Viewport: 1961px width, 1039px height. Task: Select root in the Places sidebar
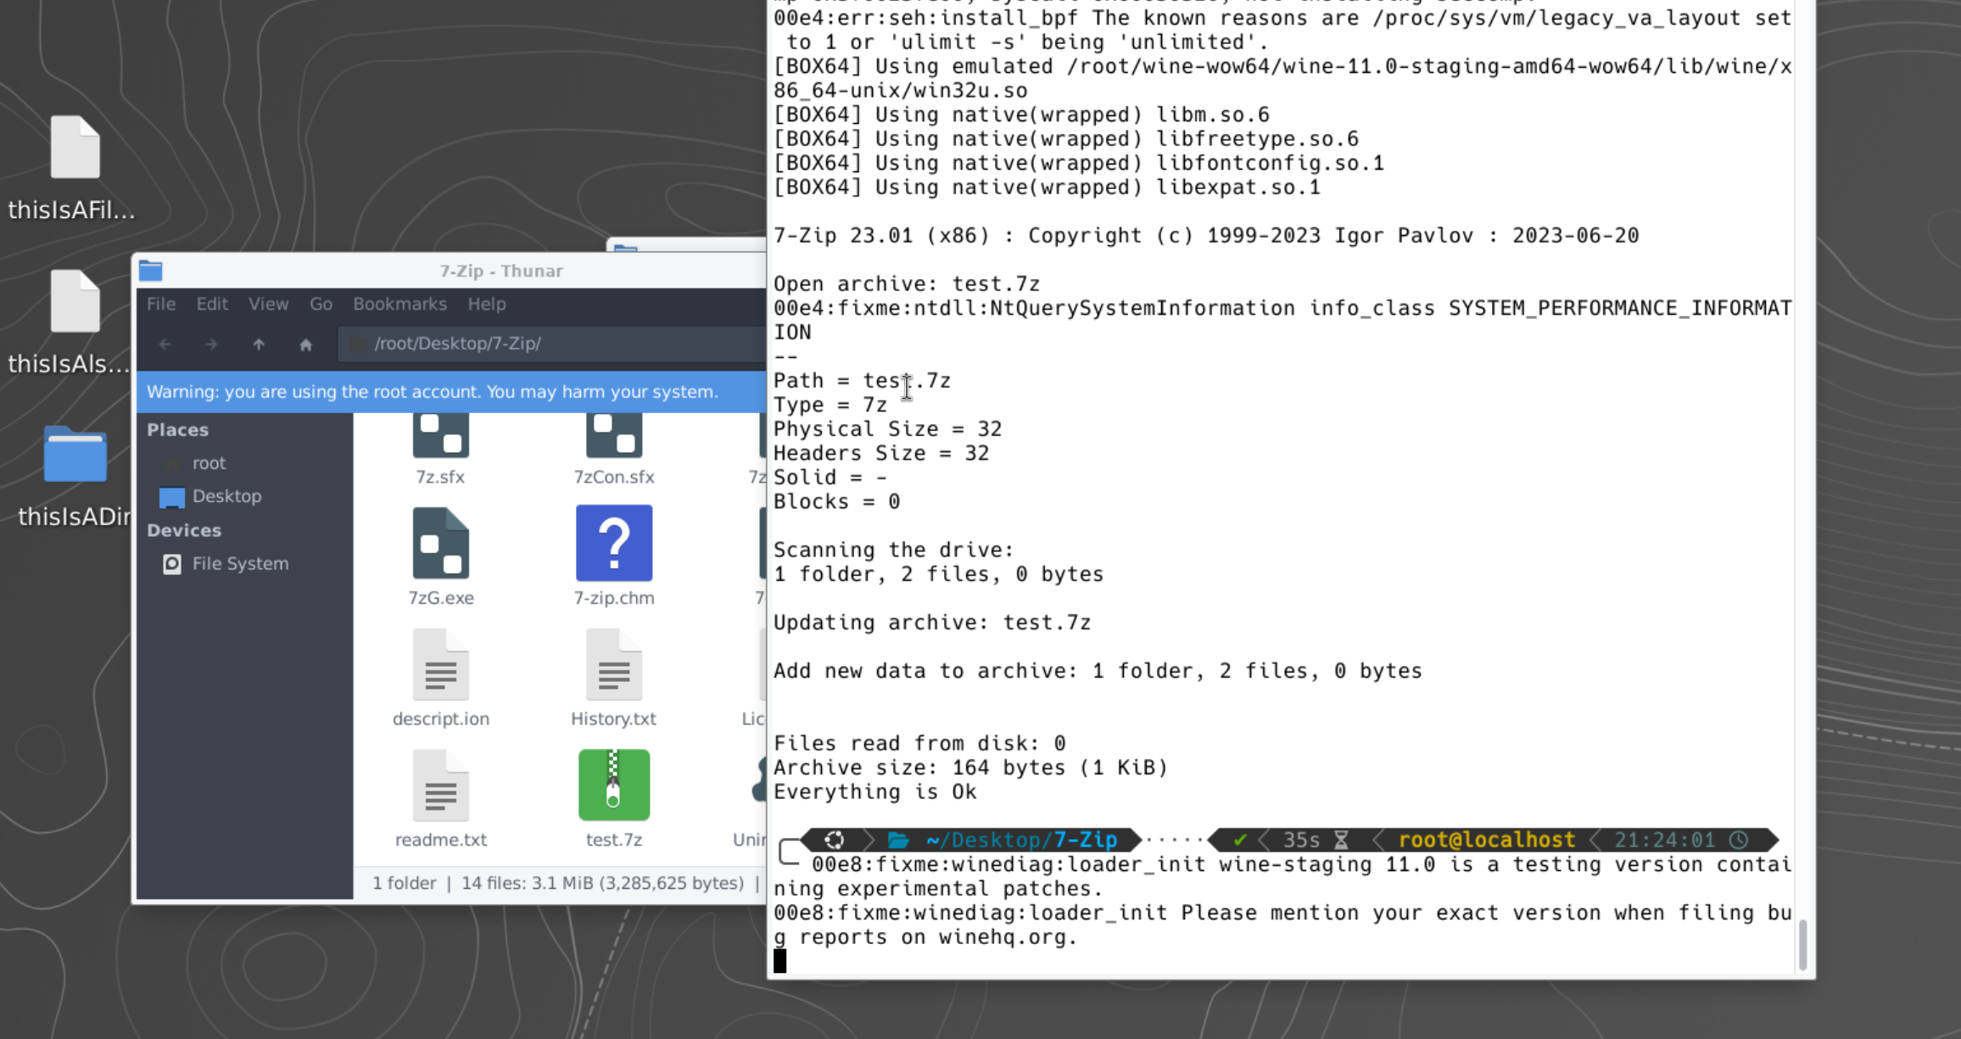point(208,463)
